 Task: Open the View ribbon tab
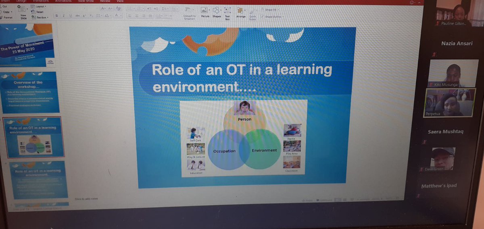120,1
